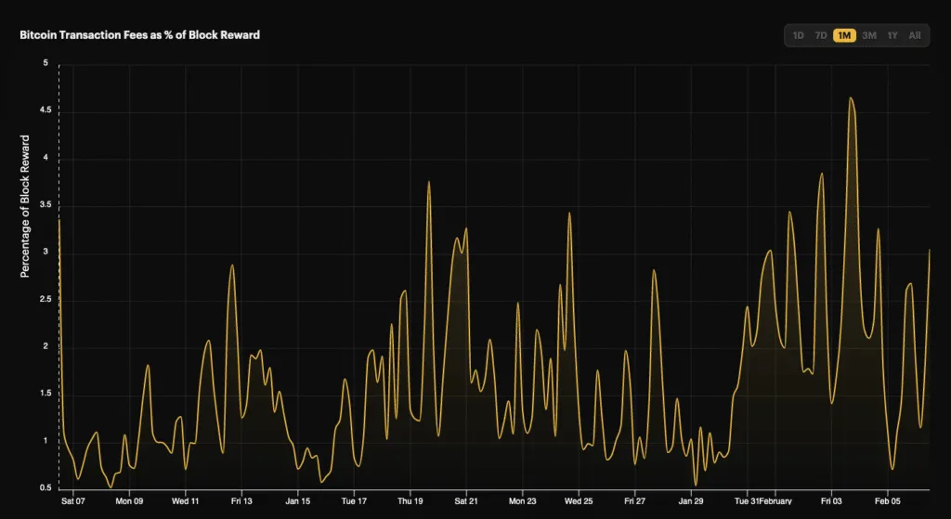Show the All time range
This screenshot has height=519, width=951.
point(915,36)
